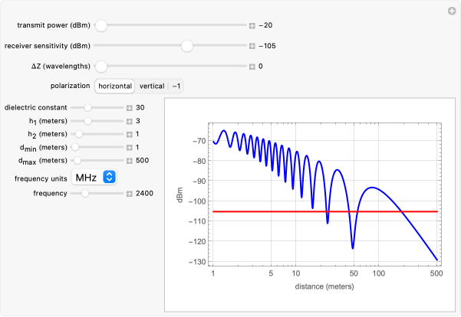Click plus icon next to dielectric constant

point(130,108)
